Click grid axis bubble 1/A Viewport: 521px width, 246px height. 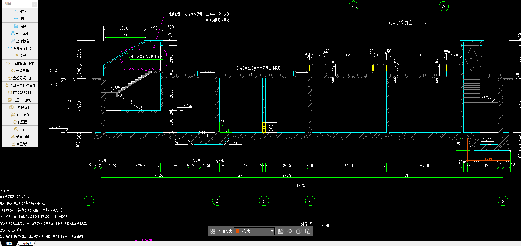click(x=353, y=6)
